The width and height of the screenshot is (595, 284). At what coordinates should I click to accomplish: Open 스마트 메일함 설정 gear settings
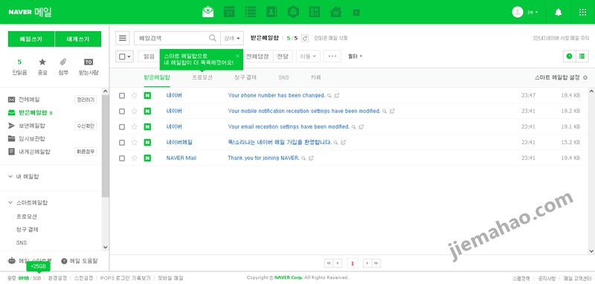561,77
